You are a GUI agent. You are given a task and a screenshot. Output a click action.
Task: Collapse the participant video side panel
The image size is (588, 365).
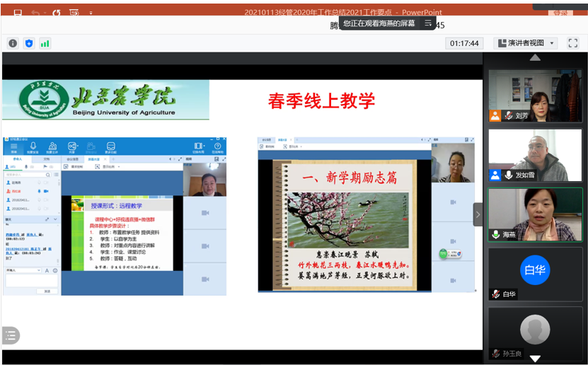478,214
